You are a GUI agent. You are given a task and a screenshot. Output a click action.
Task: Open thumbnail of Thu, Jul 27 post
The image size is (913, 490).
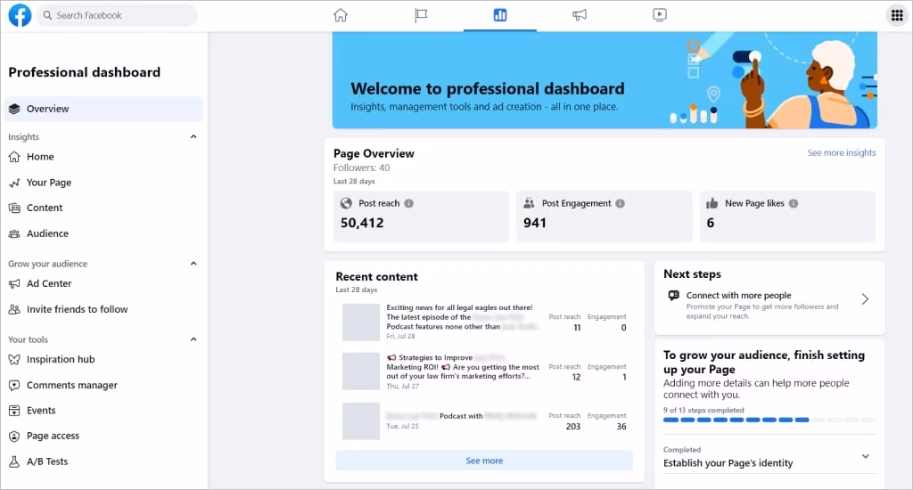[361, 372]
